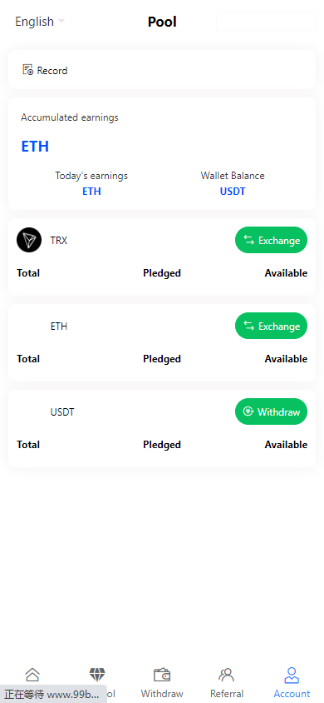Expand the English language dropdown
Screen dimensions: 324x703
click(40, 22)
